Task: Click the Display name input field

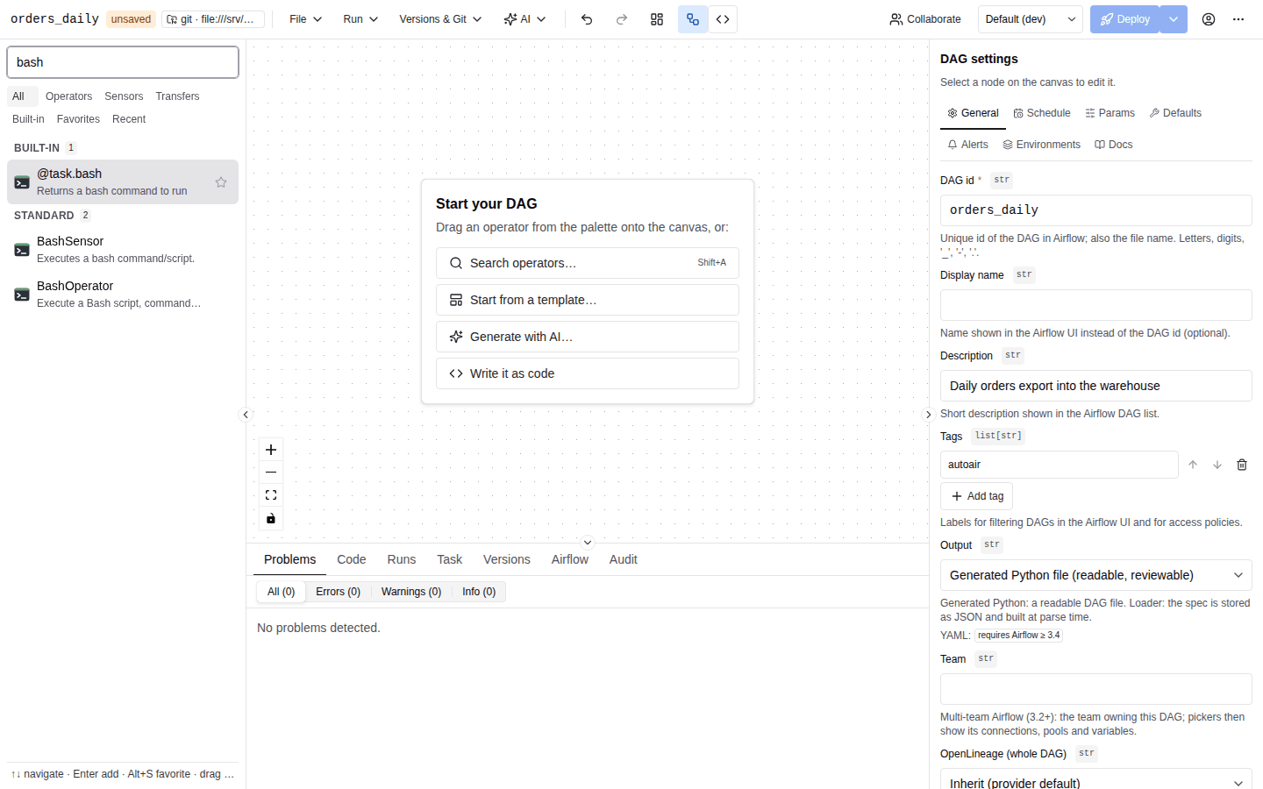Action: pos(1096,305)
